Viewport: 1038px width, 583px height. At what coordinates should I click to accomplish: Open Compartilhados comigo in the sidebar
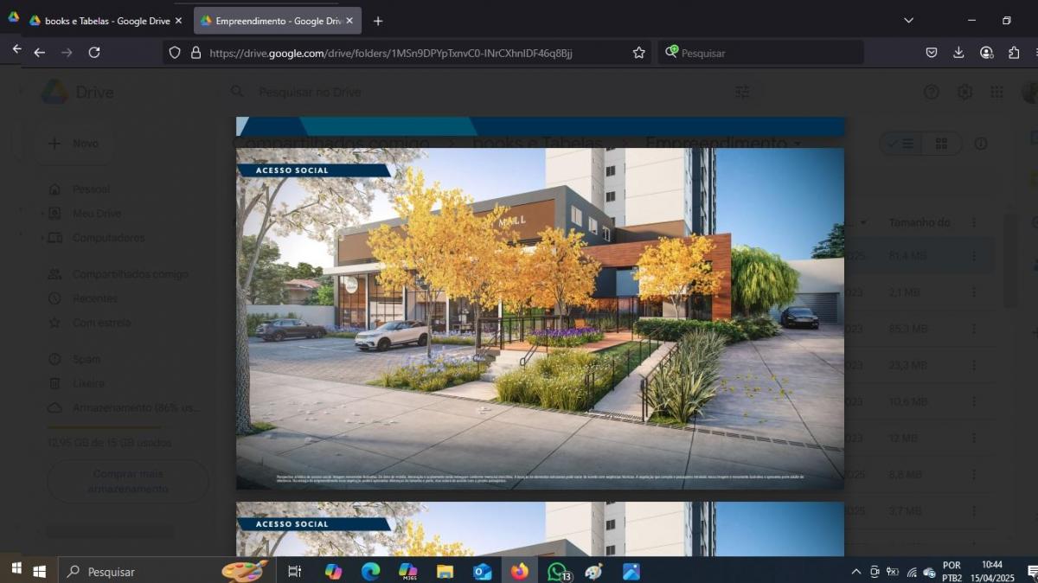point(118,274)
